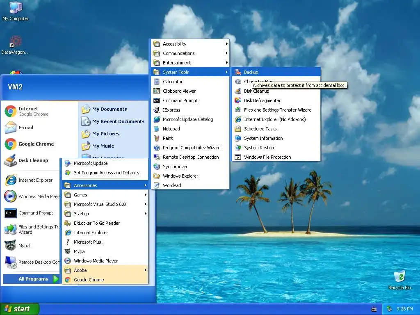Click the Windows Media Player icon in All Programs

[x=68, y=260]
